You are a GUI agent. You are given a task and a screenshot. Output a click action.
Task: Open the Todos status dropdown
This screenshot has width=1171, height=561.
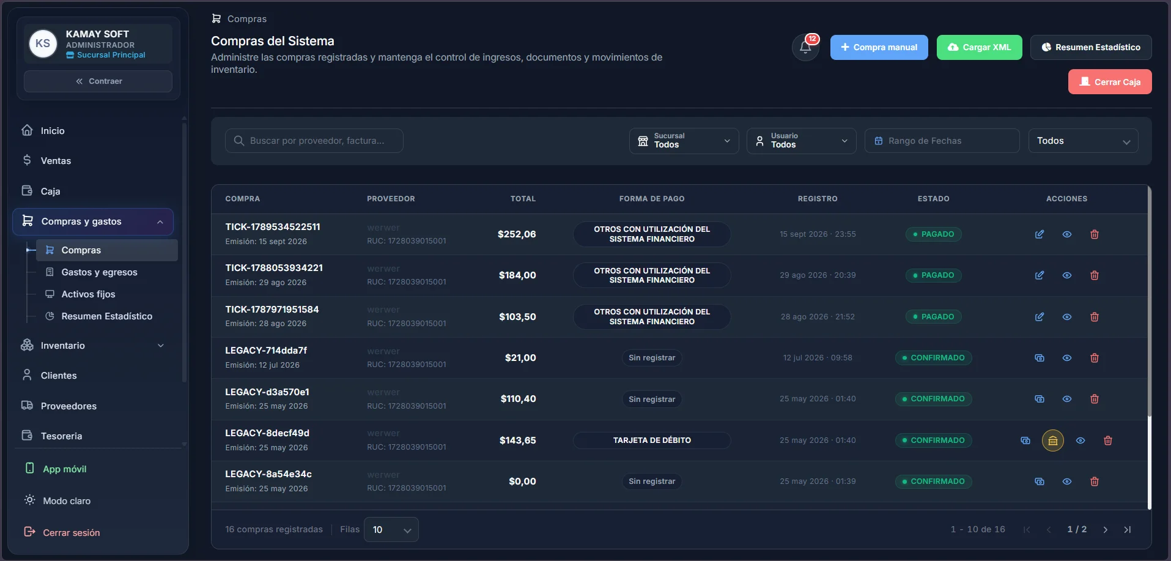1083,141
